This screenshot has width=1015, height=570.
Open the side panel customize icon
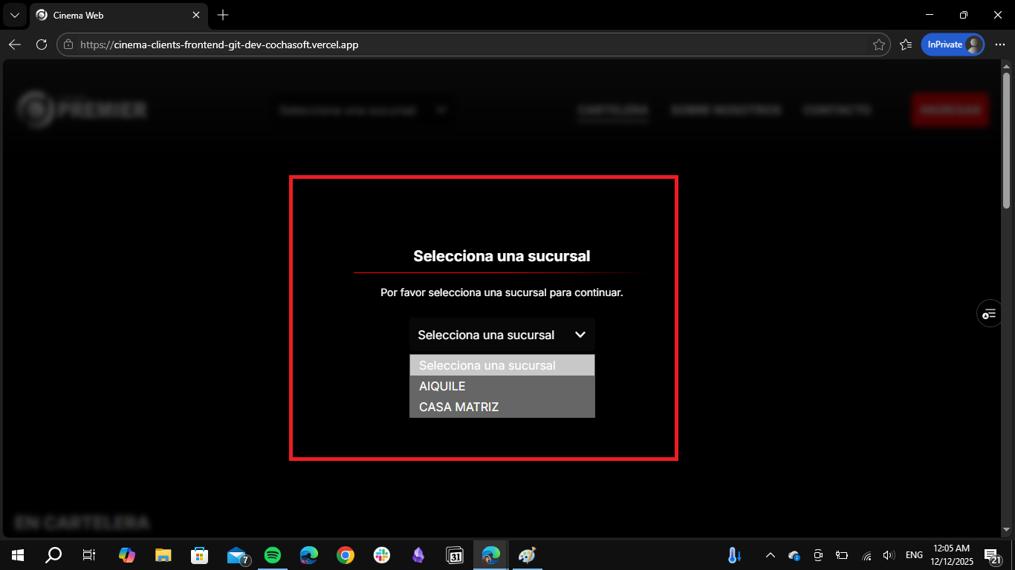tap(989, 312)
